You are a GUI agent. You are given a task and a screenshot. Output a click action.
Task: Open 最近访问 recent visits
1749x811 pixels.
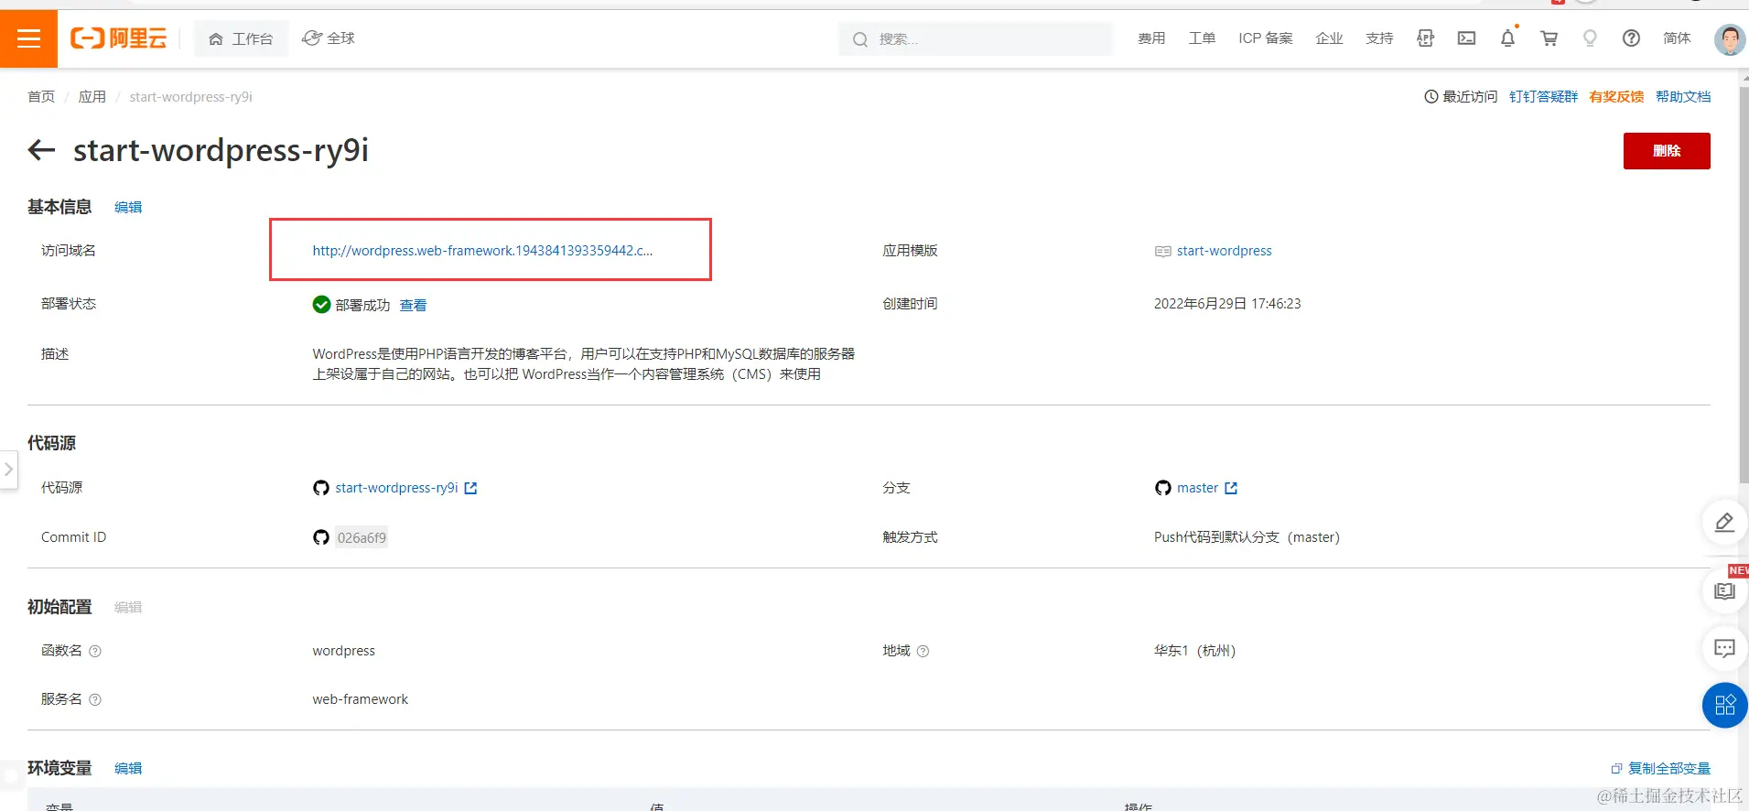coord(1462,97)
